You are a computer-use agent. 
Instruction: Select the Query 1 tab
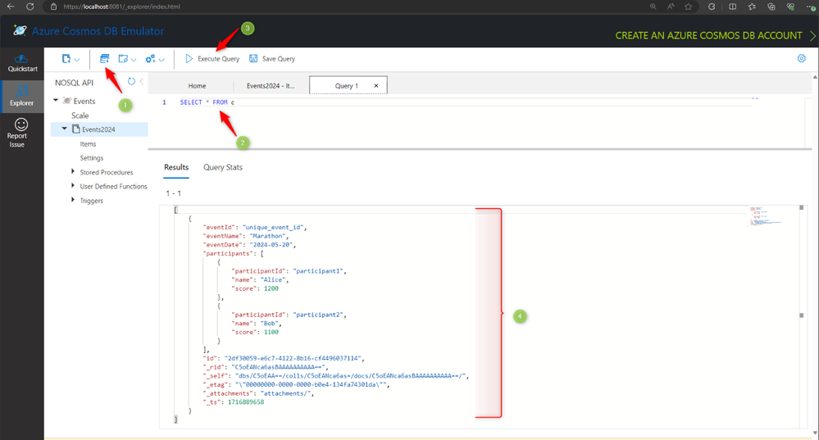346,85
